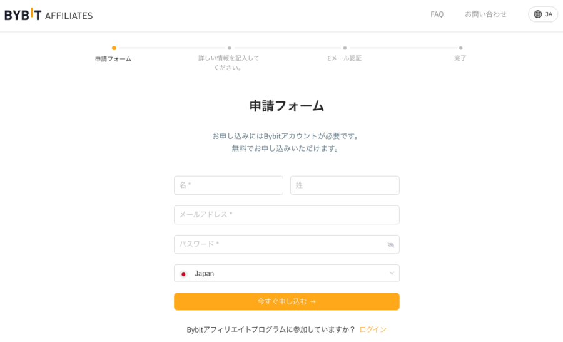Click the Bybit Affiliates logo
The width and height of the screenshot is (563, 342).
pyautogui.click(x=48, y=14)
